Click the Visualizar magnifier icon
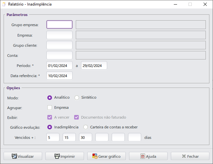The height and width of the screenshot is (164, 213). (x=14, y=156)
